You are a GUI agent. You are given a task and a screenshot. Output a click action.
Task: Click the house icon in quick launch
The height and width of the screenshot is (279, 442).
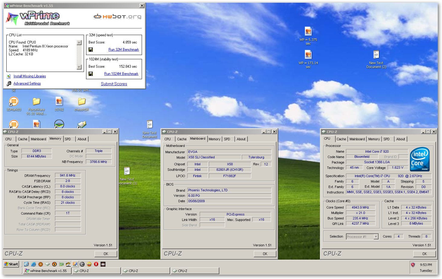click(68, 264)
